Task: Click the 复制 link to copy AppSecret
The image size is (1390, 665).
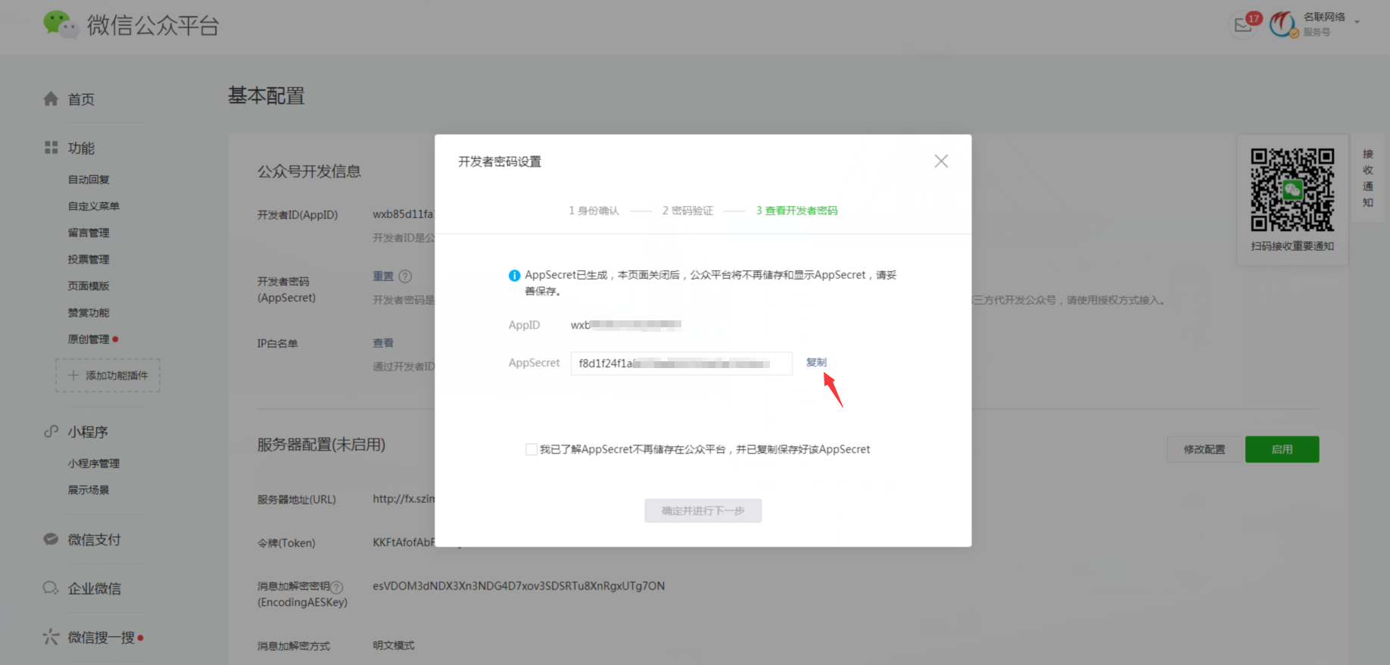Action: [816, 362]
